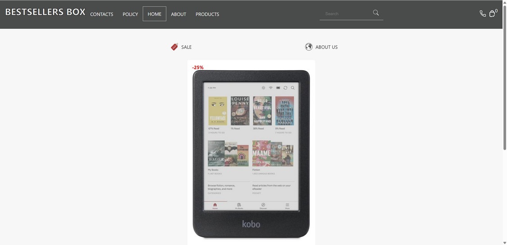Click the search magnifier icon
Viewport: 507px width, 245px height.
pyautogui.click(x=376, y=13)
